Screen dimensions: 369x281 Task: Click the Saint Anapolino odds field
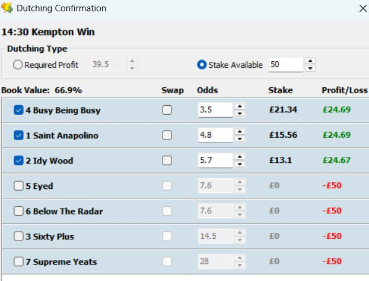pos(215,135)
